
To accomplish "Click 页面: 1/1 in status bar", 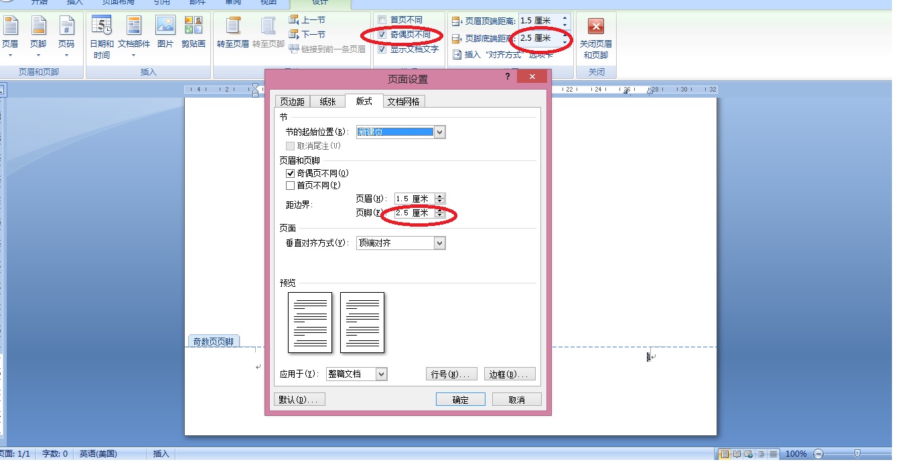I will pyautogui.click(x=15, y=454).
